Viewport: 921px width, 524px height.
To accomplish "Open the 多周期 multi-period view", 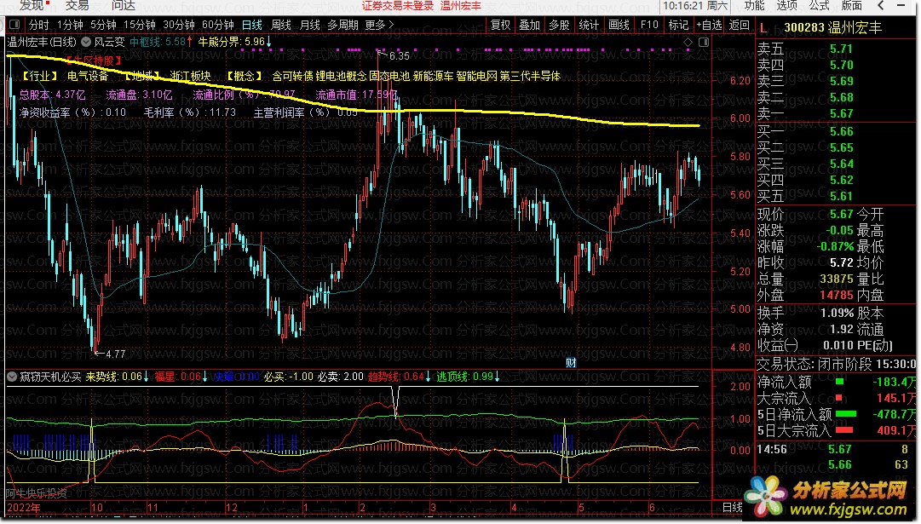I will (342, 25).
